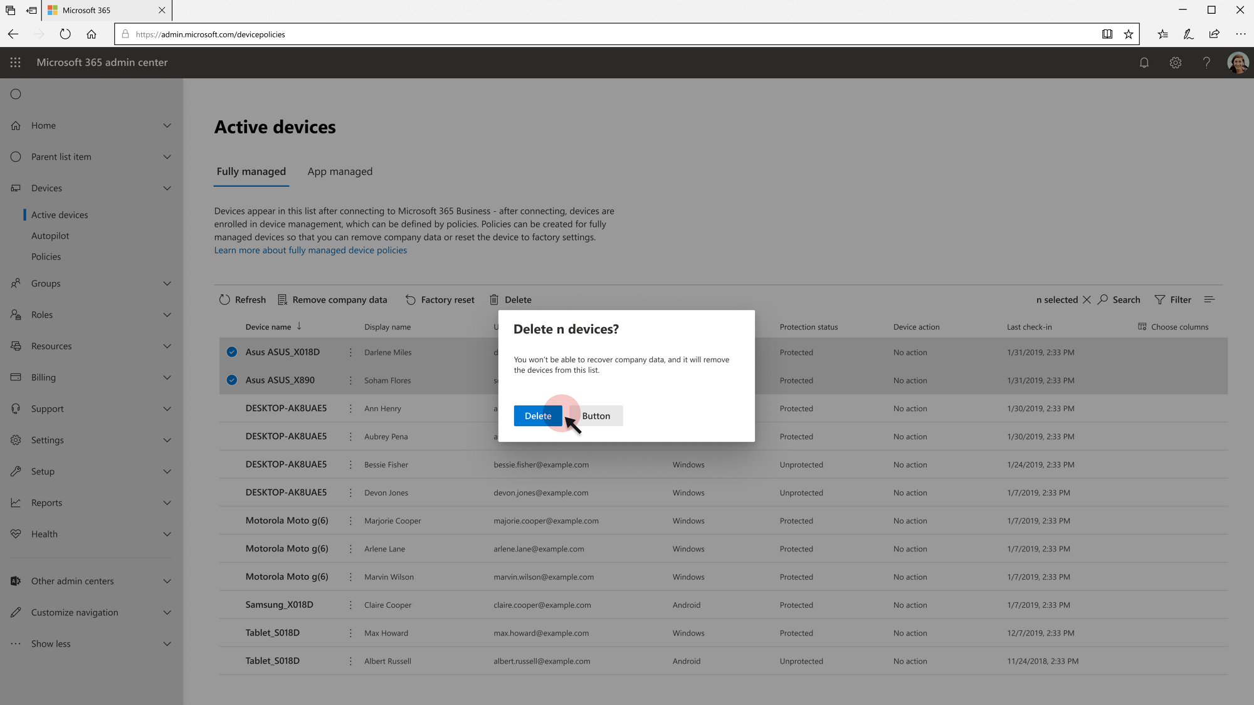
Task: Select Policies in the sidebar navigation
Action: coord(46,256)
